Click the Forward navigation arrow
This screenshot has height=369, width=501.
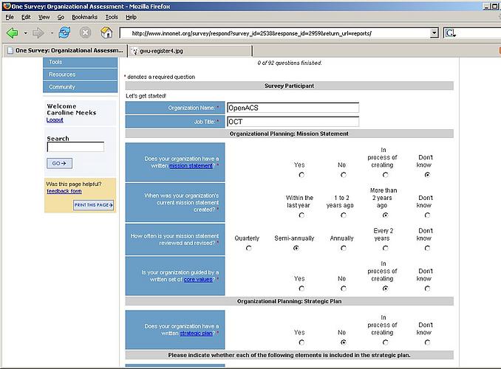(x=38, y=33)
